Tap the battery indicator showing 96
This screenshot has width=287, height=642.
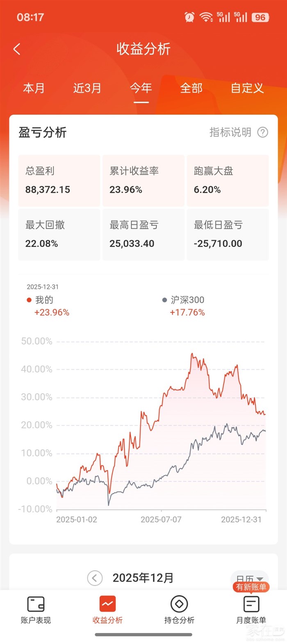(260, 17)
